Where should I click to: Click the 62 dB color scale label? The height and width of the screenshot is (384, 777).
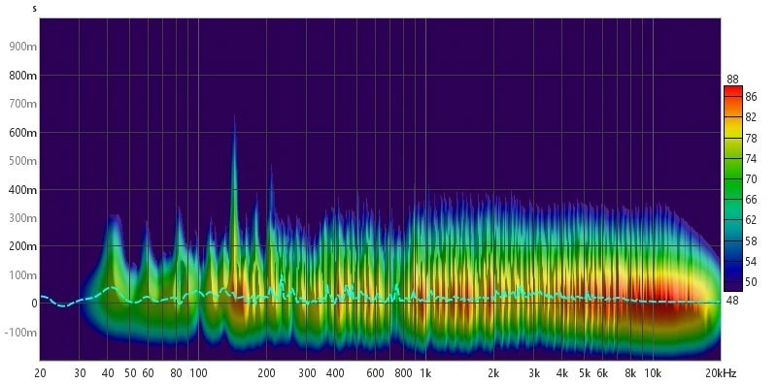pos(751,221)
